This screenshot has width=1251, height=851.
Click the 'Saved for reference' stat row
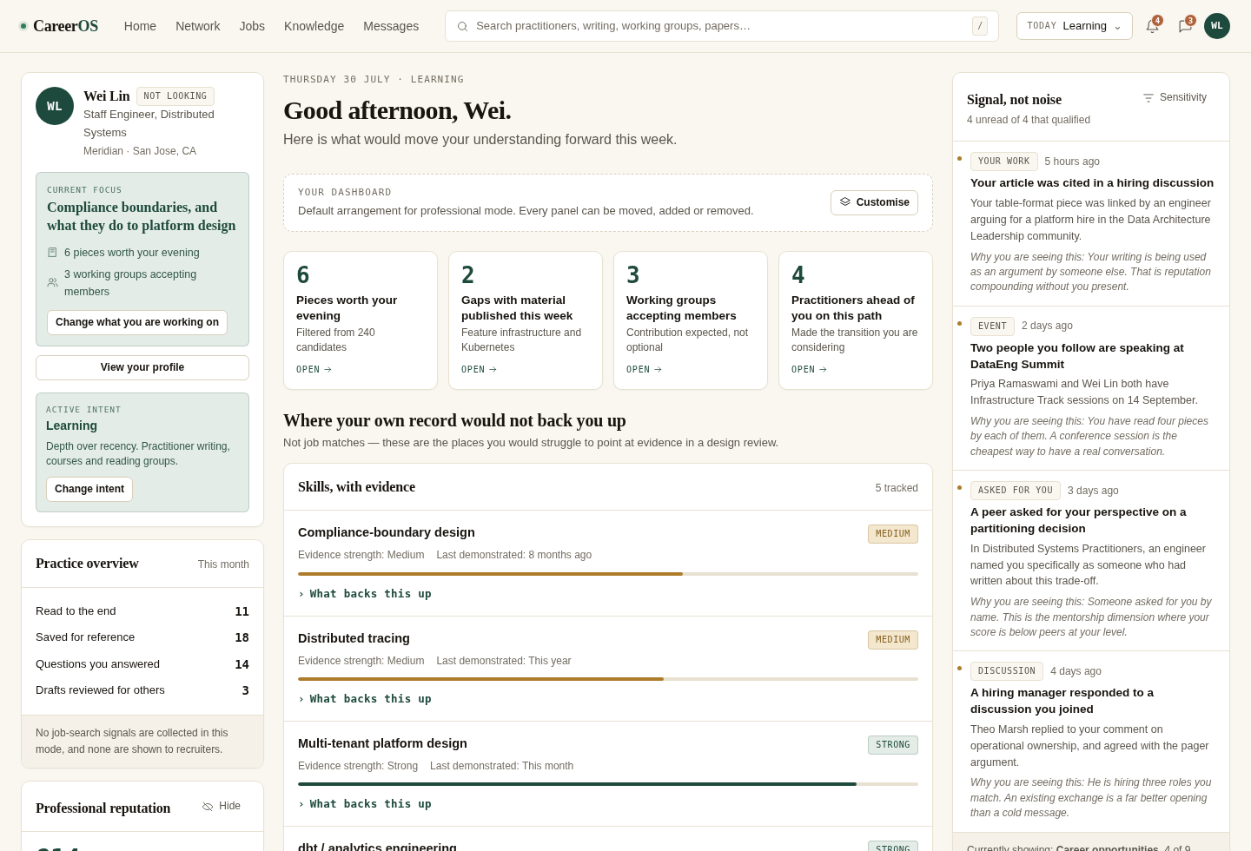click(142, 637)
